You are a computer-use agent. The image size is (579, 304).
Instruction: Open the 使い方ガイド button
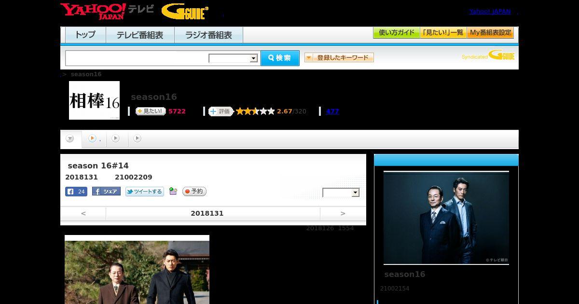pyautogui.click(x=396, y=33)
